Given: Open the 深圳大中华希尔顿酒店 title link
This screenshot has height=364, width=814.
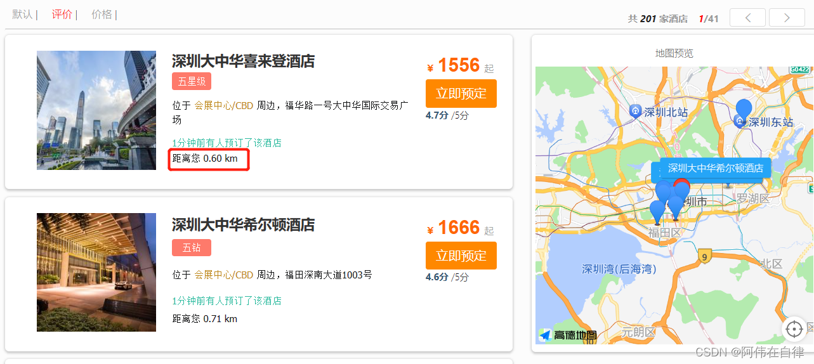Looking at the screenshot, I should (243, 225).
